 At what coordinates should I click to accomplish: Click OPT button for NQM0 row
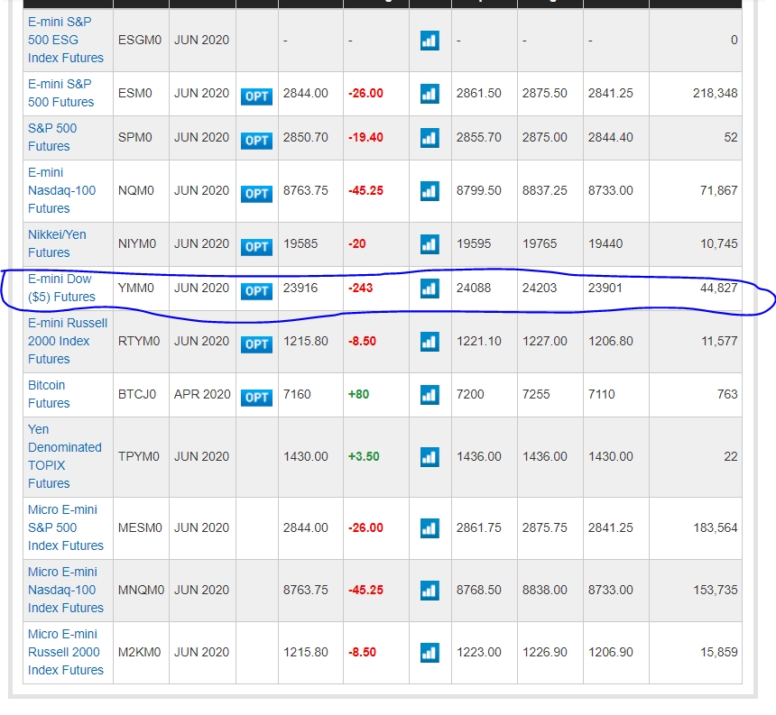point(256,193)
